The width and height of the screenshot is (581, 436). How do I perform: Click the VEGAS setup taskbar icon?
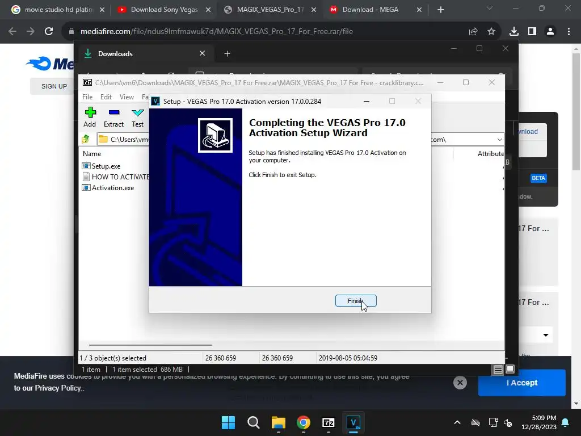(x=353, y=422)
